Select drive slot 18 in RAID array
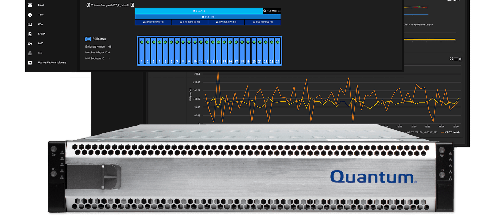The image size is (501, 224). 242,51
